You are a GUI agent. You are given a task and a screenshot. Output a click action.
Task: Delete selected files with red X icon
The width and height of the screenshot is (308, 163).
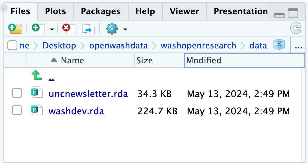click(69, 29)
